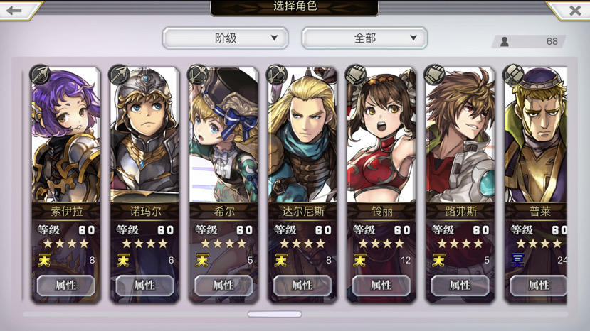Click the 天 element icon on 希尔's card
The height and width of the screenshot is (331, 590).
click(202, 260)
